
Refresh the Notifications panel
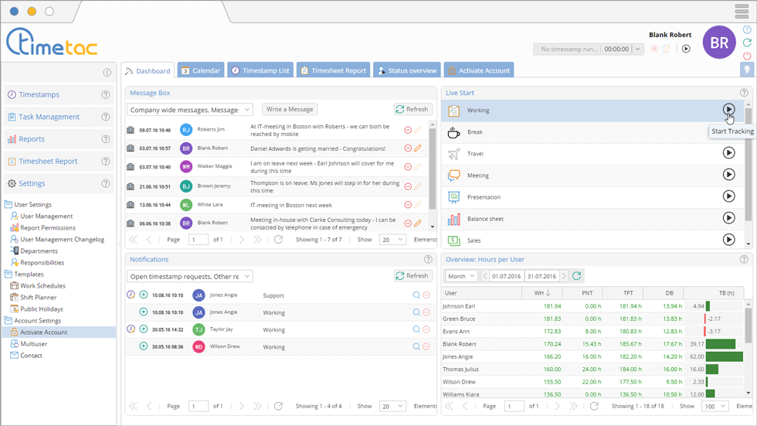[x=412, y=276]
